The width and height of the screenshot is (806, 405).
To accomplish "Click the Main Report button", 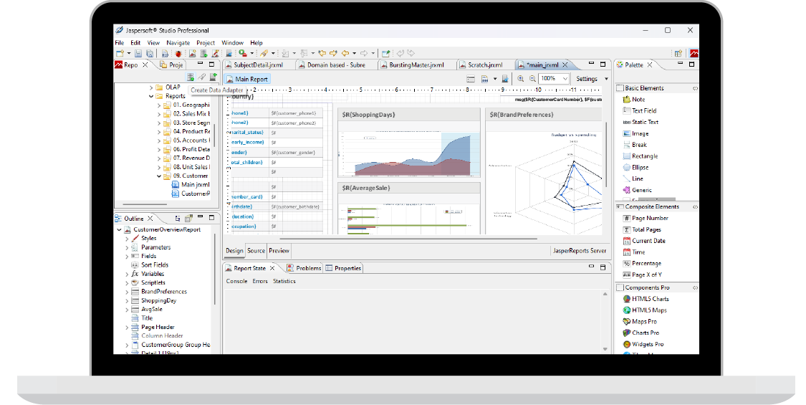I will tap(247, 80).
